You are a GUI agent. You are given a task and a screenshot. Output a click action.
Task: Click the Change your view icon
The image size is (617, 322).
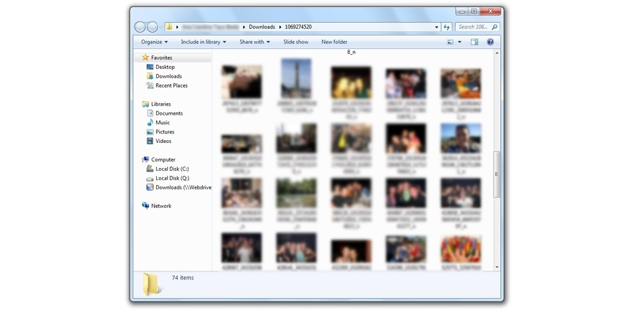pos(450,42)
